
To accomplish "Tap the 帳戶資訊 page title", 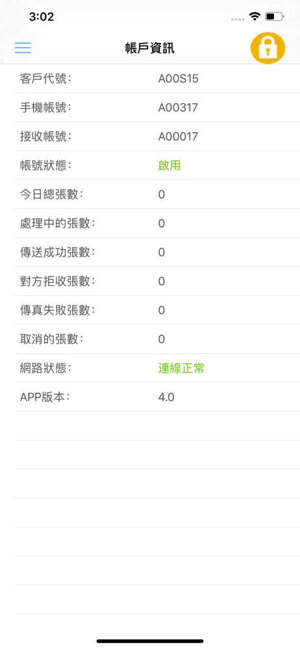I will 150,48.
